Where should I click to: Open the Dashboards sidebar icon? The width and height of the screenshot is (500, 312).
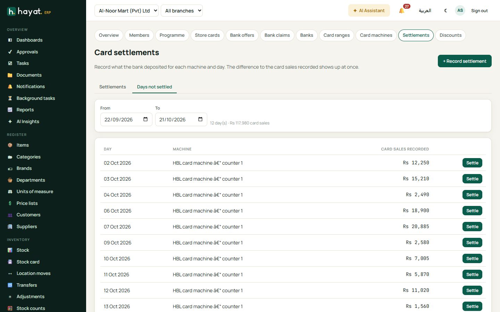point(10,40)
